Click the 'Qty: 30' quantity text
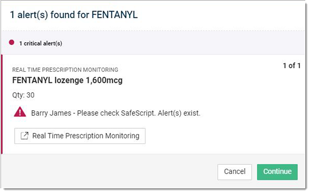 (x=23, y=95)
